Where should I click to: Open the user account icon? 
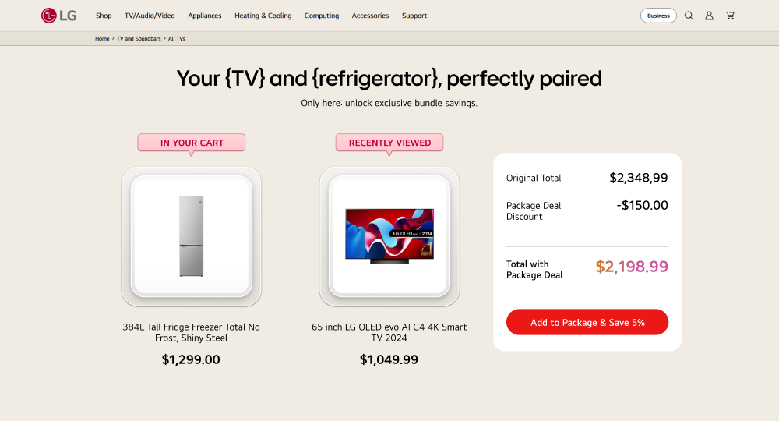pyautogui.click(x=709, y=16)
